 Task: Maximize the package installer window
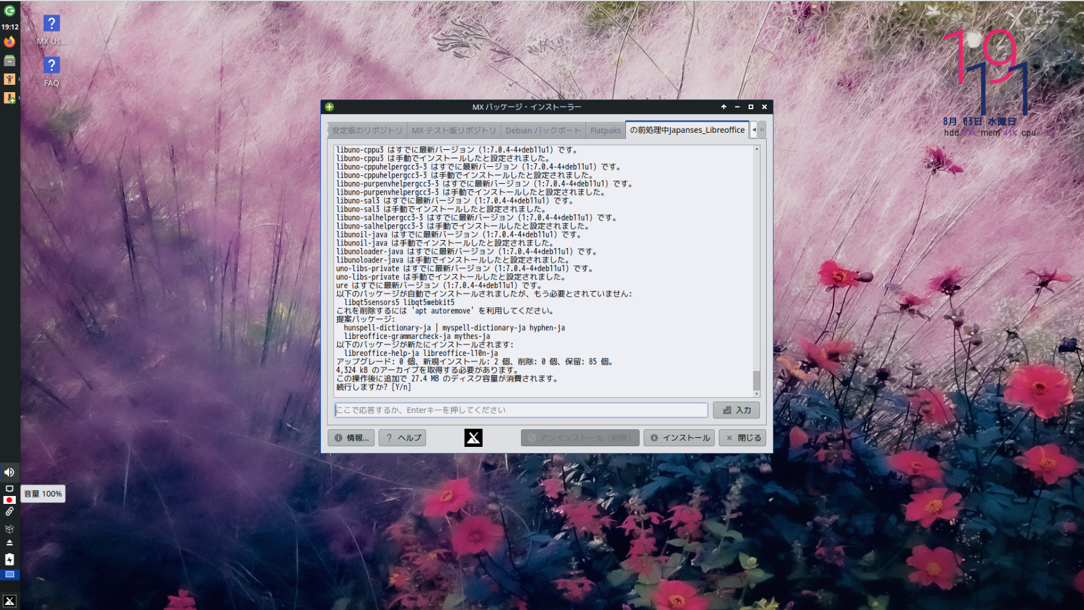(x=750, y=107)
